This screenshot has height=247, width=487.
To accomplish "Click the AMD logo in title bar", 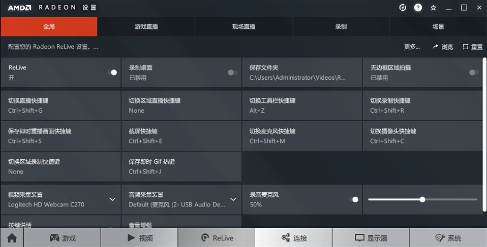I will [19, 8].
